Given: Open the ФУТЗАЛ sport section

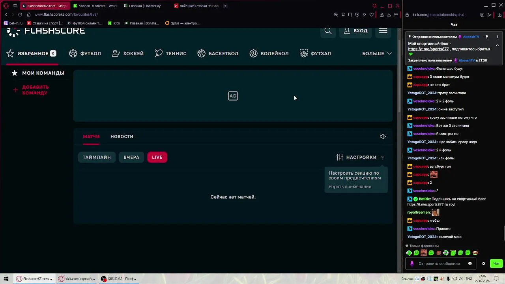Looking at the screenshot, I should pyautogui.click(x=315, y=54).
